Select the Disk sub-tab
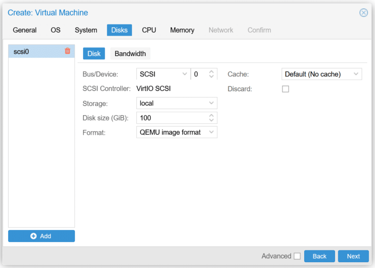 pyautogui.click(x=94, y=54)
